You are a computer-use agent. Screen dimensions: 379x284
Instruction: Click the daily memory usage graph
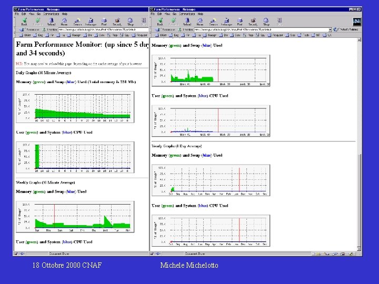coord(75,107)
